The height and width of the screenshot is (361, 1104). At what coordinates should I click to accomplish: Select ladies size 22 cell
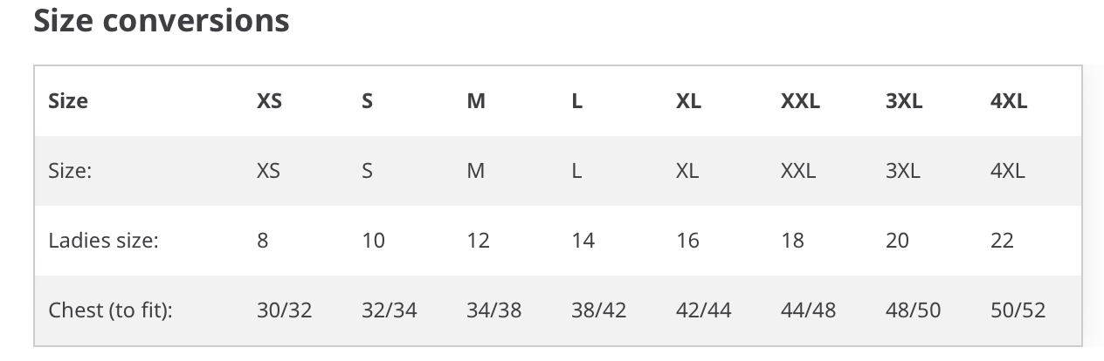[1002, 241]
